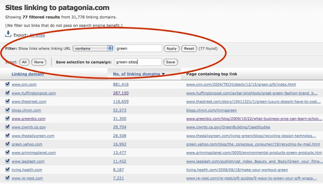Viewport: 323px width, 184px height.
Task: Open the www.greenbiz.com domain link
Action: [x=28, y=119]
